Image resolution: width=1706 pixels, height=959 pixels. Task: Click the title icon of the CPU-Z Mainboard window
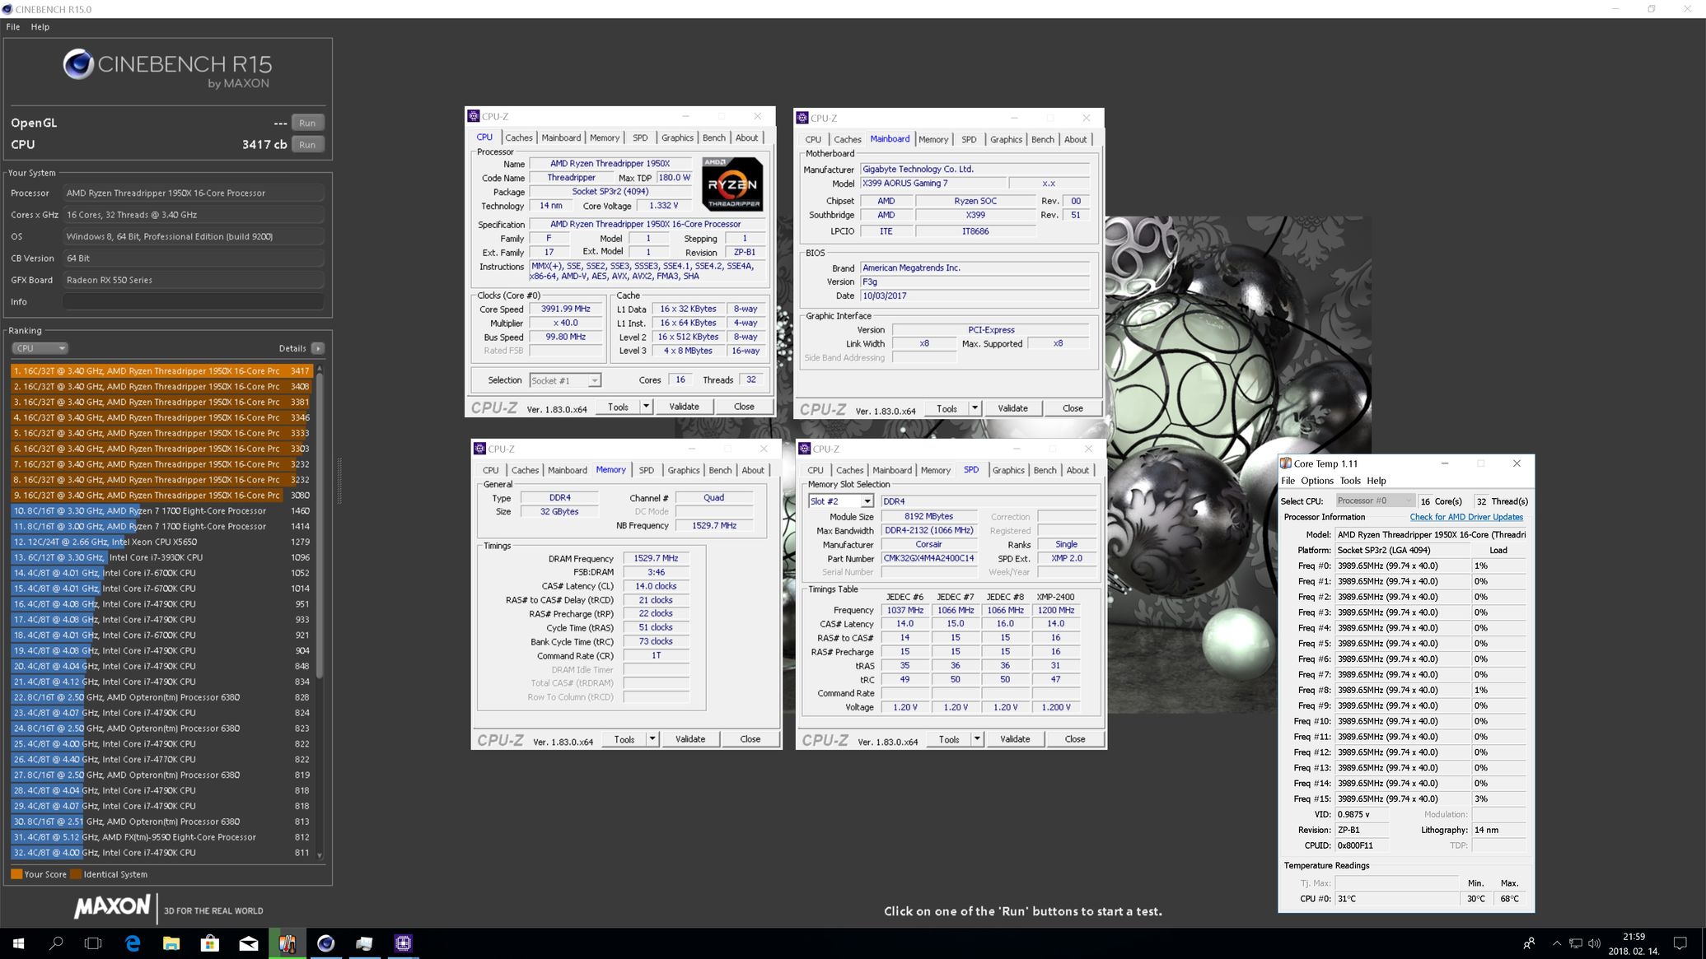pyautogui.click(x=802, y=118)
